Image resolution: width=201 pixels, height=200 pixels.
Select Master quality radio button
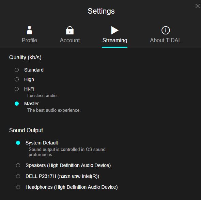pos(17,104)
